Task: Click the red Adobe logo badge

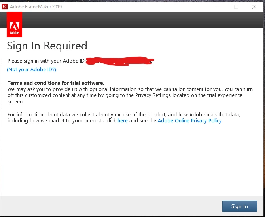Action: tap(14, 25)
